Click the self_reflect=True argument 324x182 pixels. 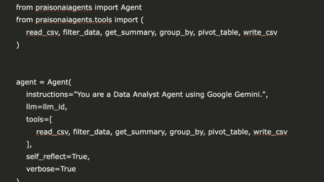point(58,157)
